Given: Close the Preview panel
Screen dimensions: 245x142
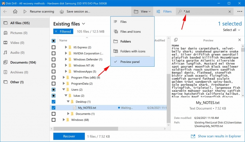Looking at the screenshot, I should tap(240, 40).
